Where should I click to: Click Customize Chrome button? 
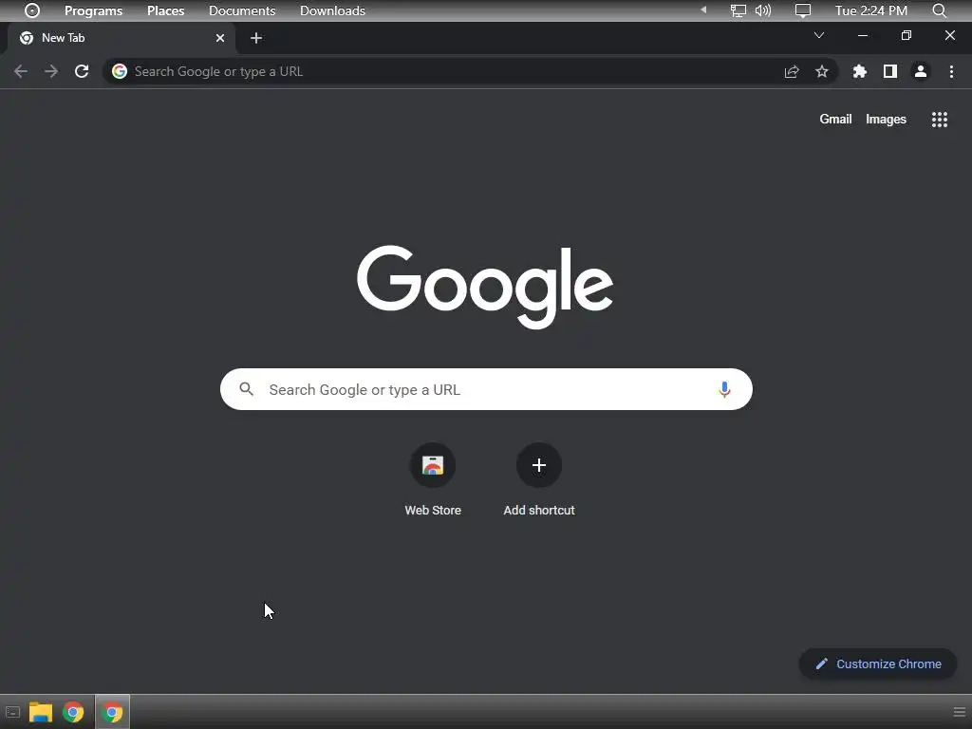878,664
